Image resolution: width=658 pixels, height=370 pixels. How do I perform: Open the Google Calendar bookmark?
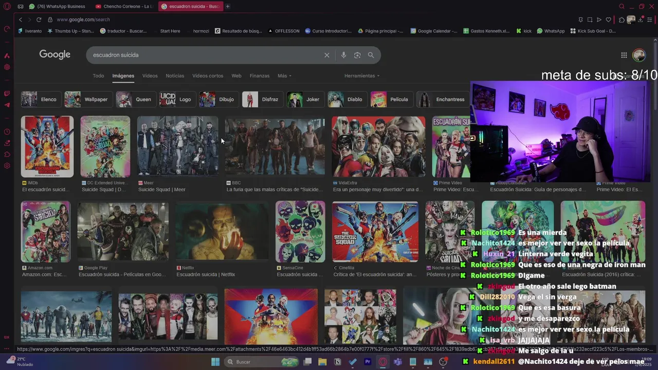[x=434, y=31]
